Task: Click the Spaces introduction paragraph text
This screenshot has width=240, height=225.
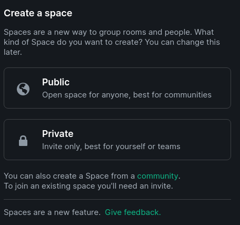Action: click(112, 42)
